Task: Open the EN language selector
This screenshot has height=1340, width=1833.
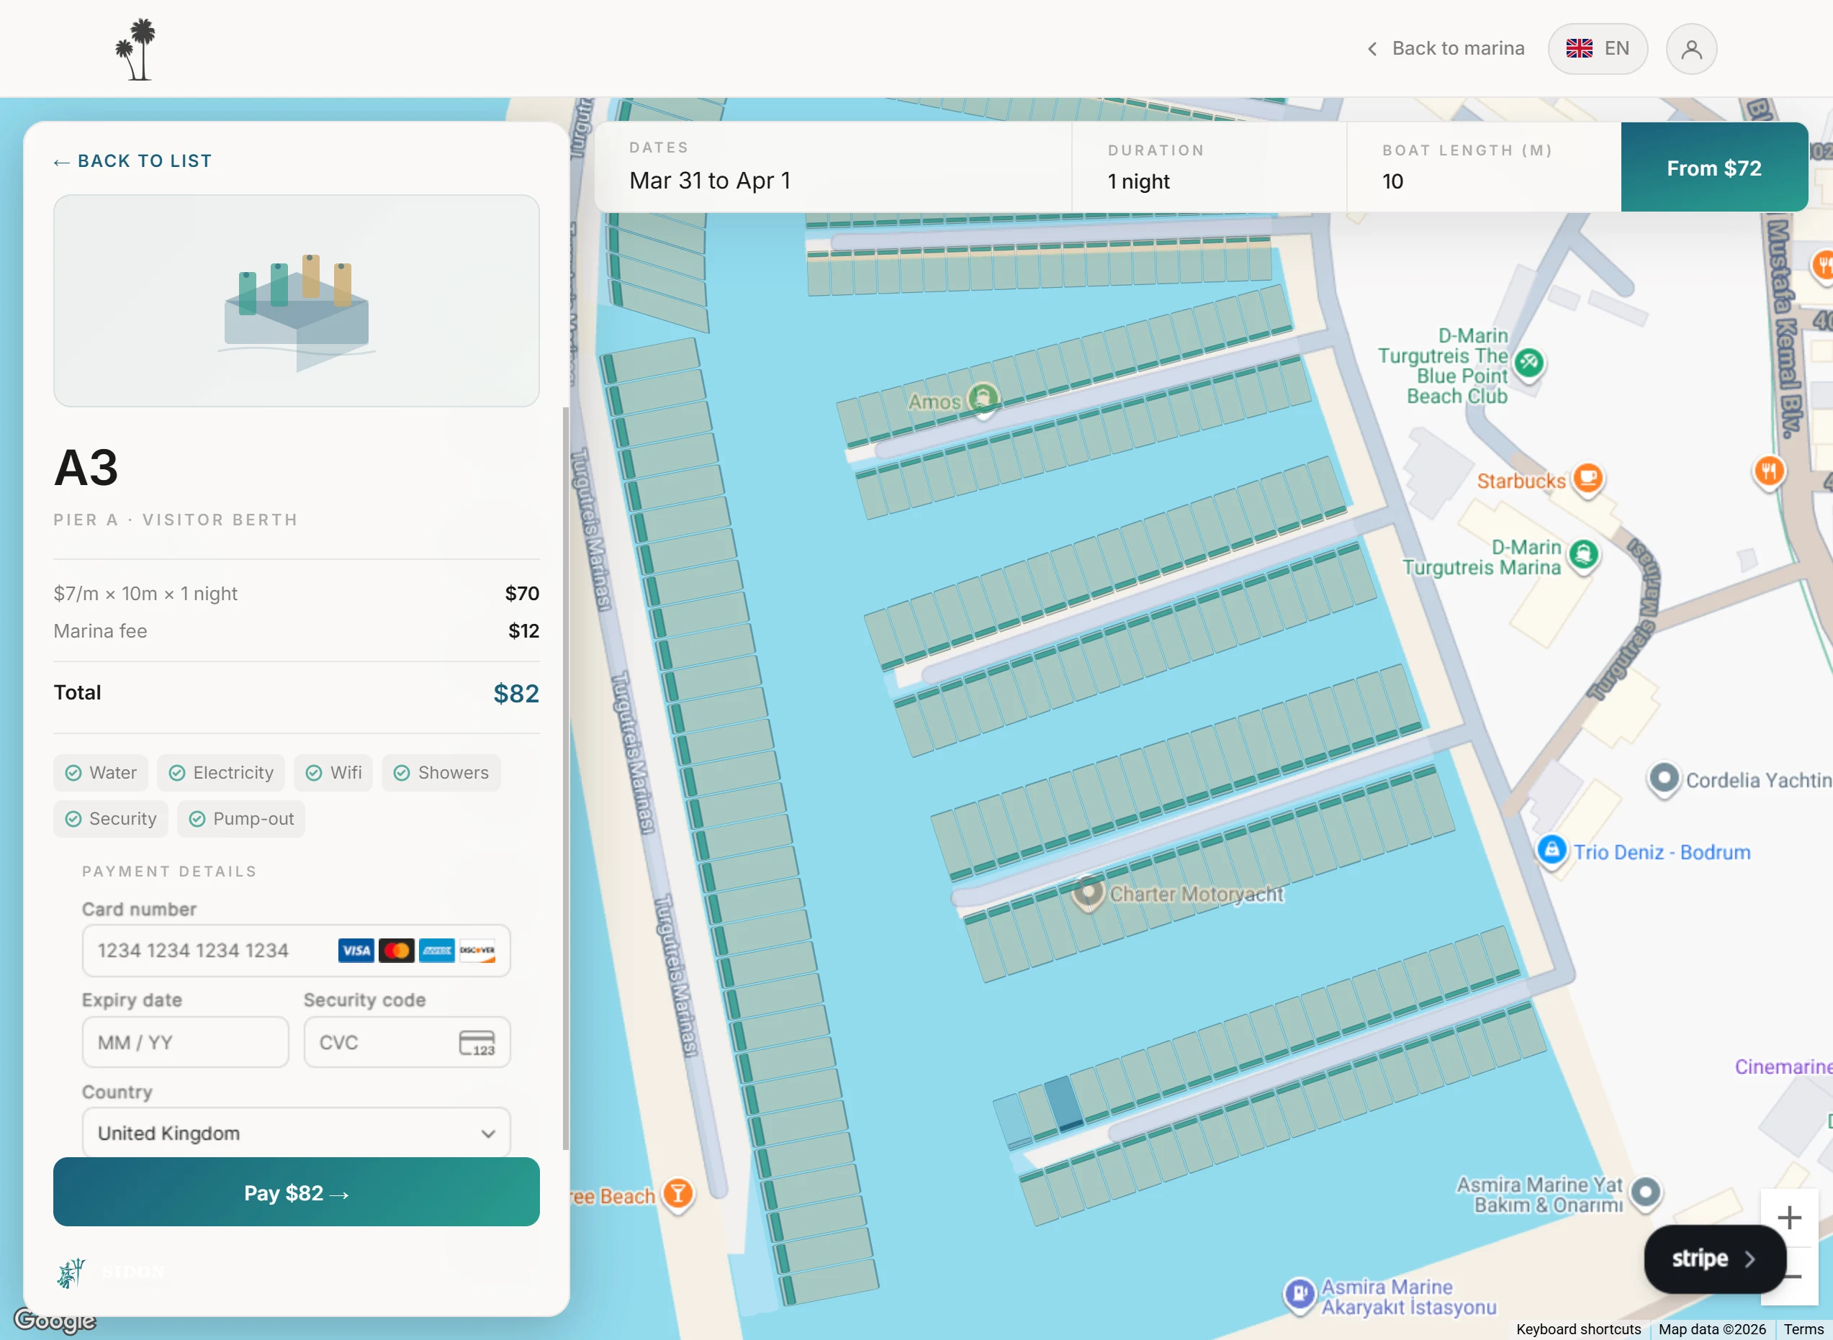Action: [1598, 49]
